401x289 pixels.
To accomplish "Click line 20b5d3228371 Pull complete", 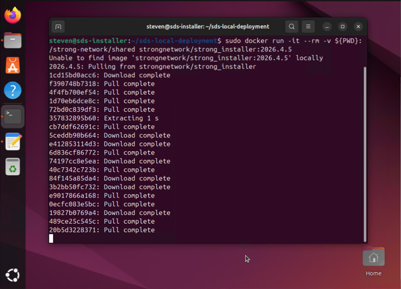I will (x=102, y=230).
